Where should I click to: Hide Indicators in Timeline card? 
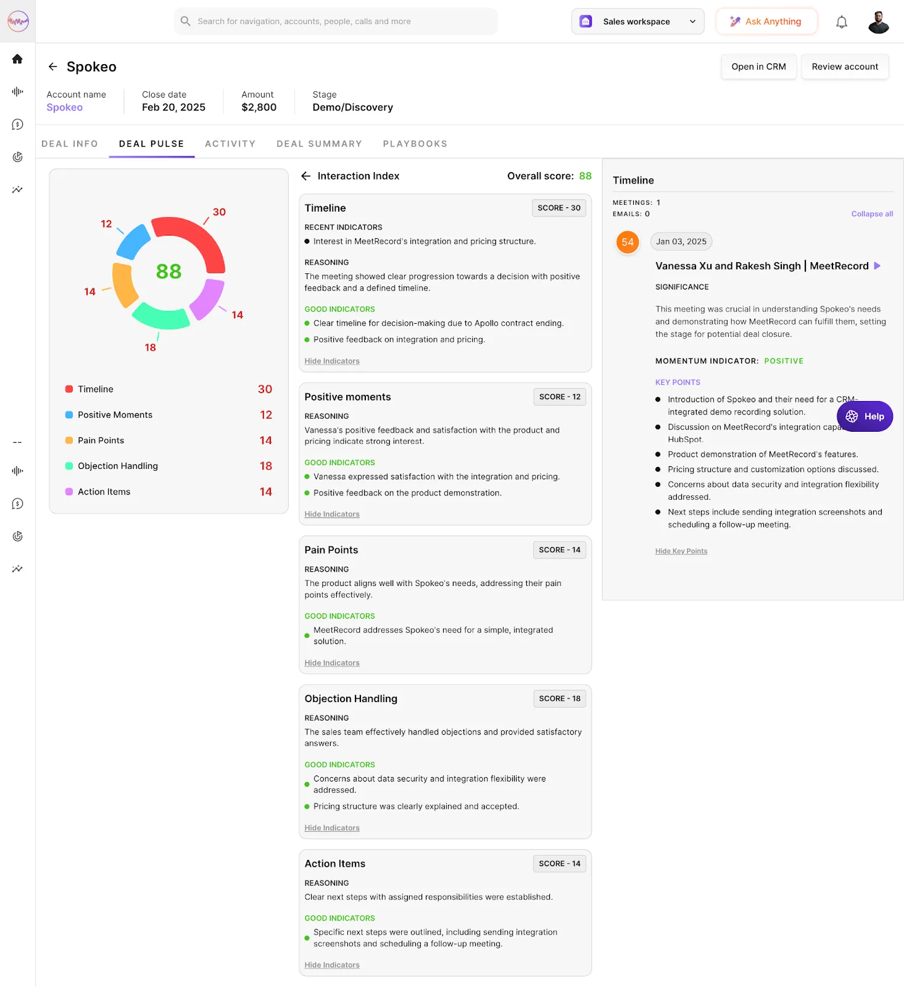click(332, 361)
